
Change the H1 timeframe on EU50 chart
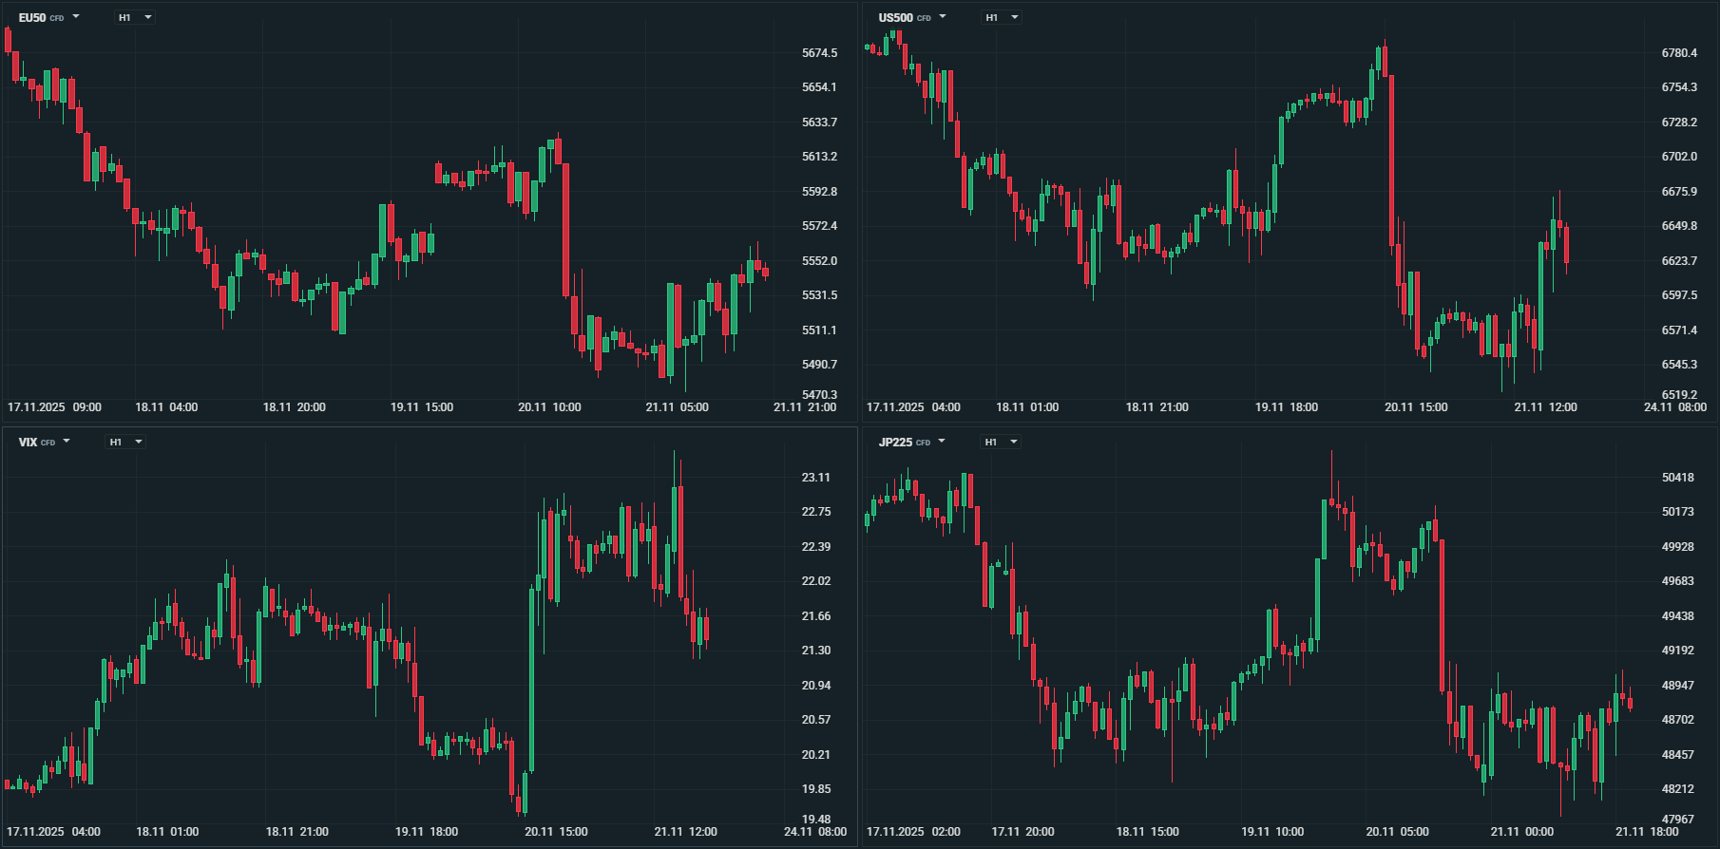(135, 17)
